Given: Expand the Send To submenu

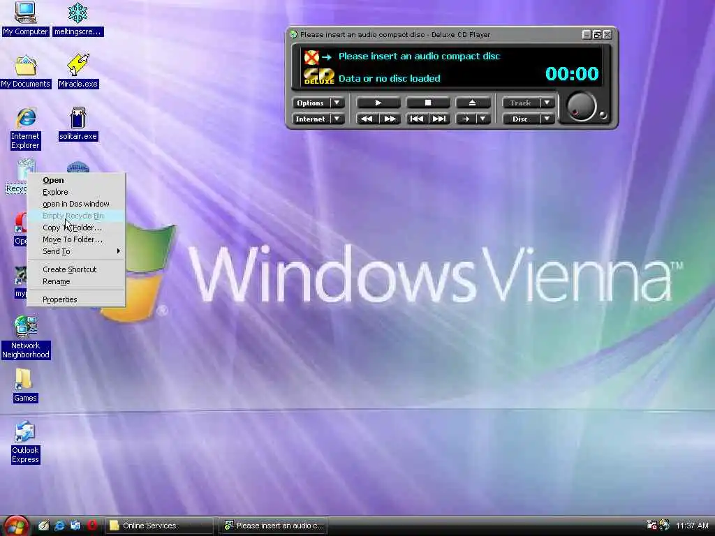Looking at the screenshot, I should click(76, 251).
